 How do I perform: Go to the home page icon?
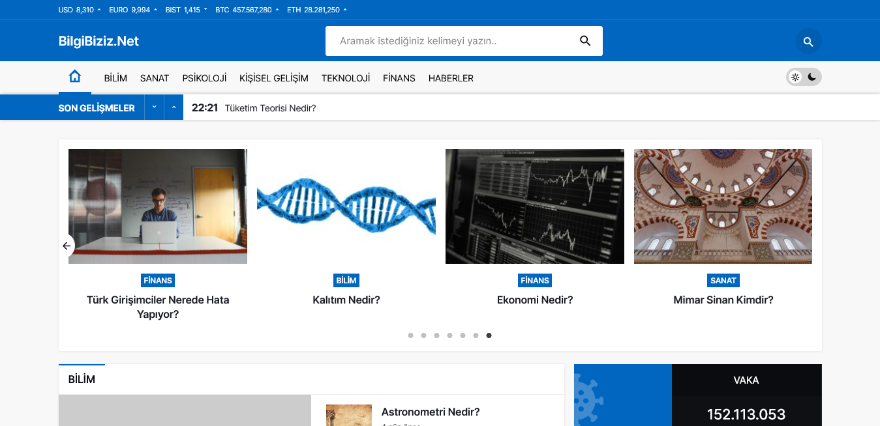[x=75, y=76]
